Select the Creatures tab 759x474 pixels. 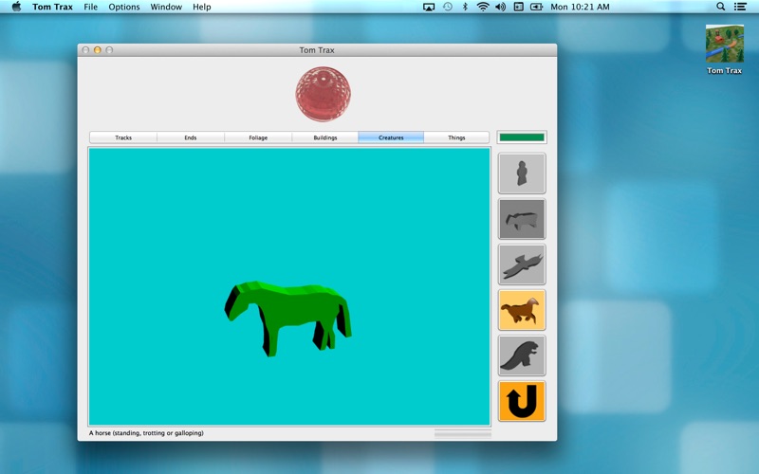(391, 137)
